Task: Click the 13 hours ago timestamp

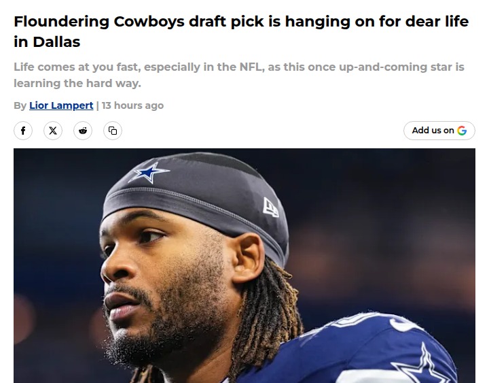Action: (x=132, y=105)
